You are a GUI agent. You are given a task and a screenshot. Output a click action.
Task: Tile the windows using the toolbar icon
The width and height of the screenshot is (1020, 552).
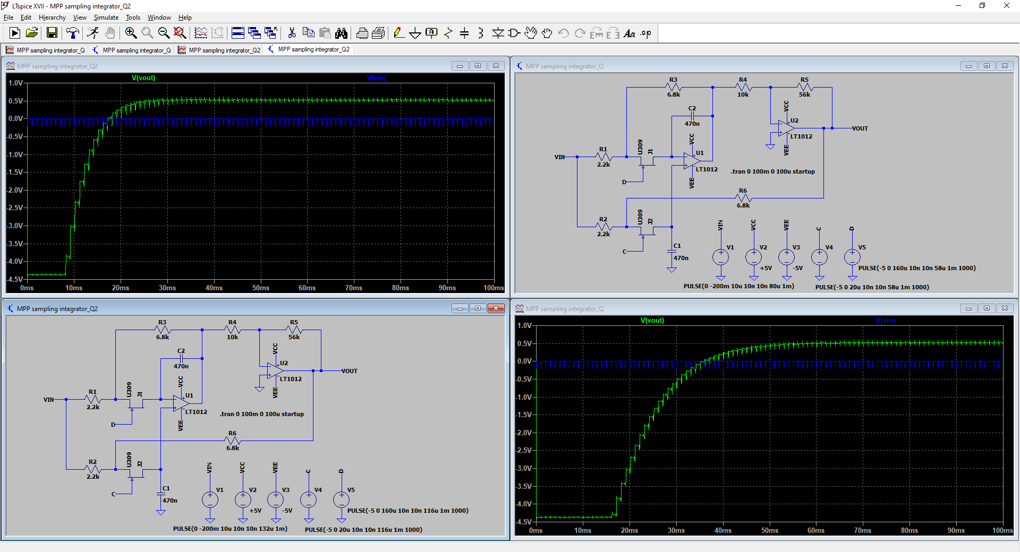point(238,33)
